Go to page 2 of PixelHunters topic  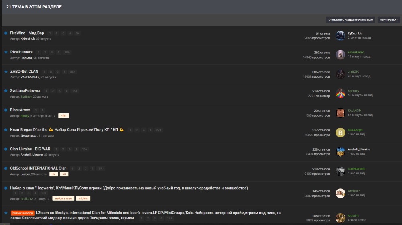(x=45, y=52)
